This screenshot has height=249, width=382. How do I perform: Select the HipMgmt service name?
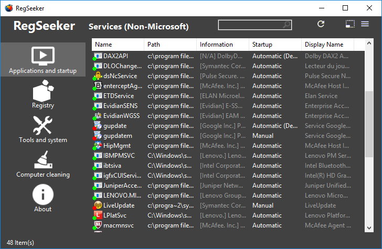click(x=117, y=146)
